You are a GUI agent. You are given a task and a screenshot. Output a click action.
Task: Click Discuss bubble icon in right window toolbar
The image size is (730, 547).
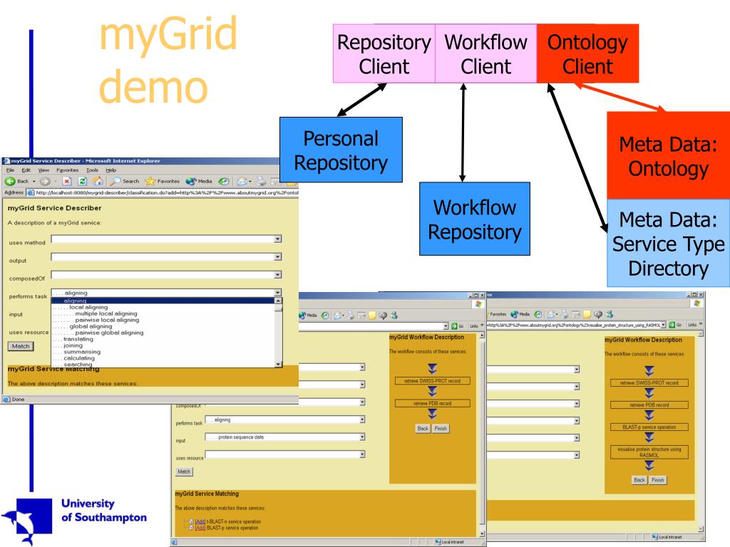598,314
